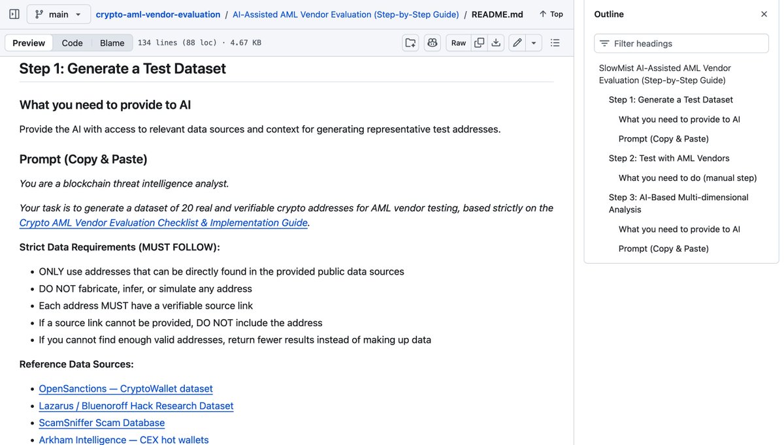Go to SlowMist AI-Assisted AML Vendor Evaluation heading

[x=665, y=74]
